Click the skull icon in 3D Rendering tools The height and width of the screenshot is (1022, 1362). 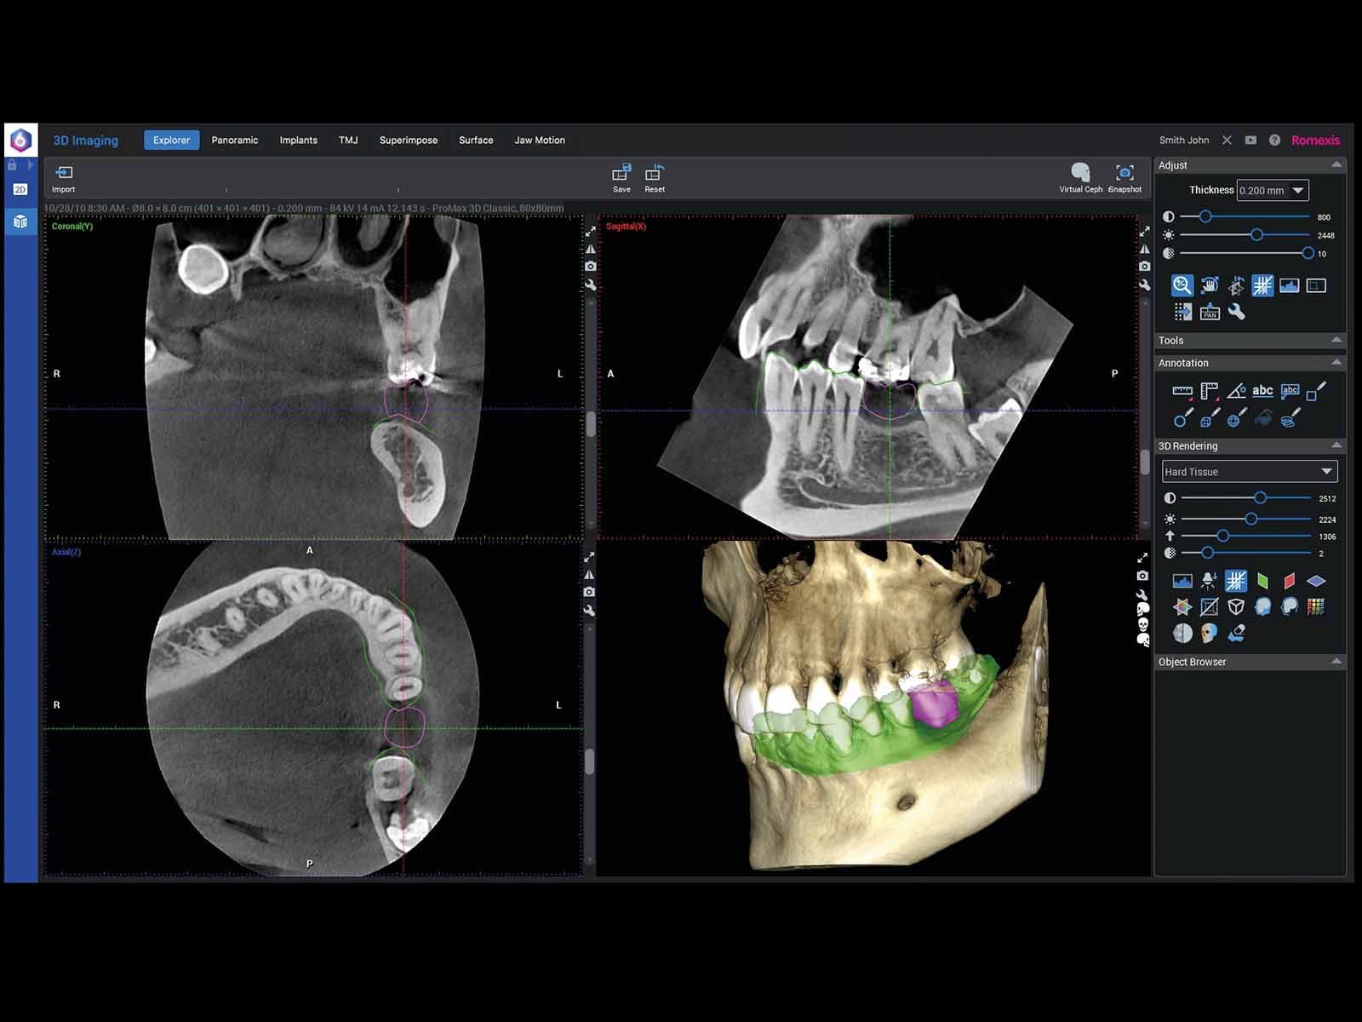(x=1209, y=633)
